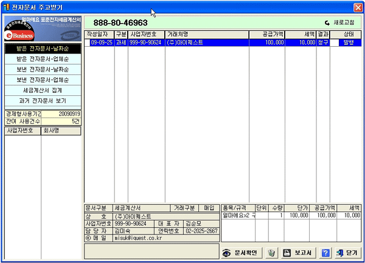Select the (주)아이퀘스트 invoice row
This screenshot has height=263, width=365.
(x=207, y=43)
